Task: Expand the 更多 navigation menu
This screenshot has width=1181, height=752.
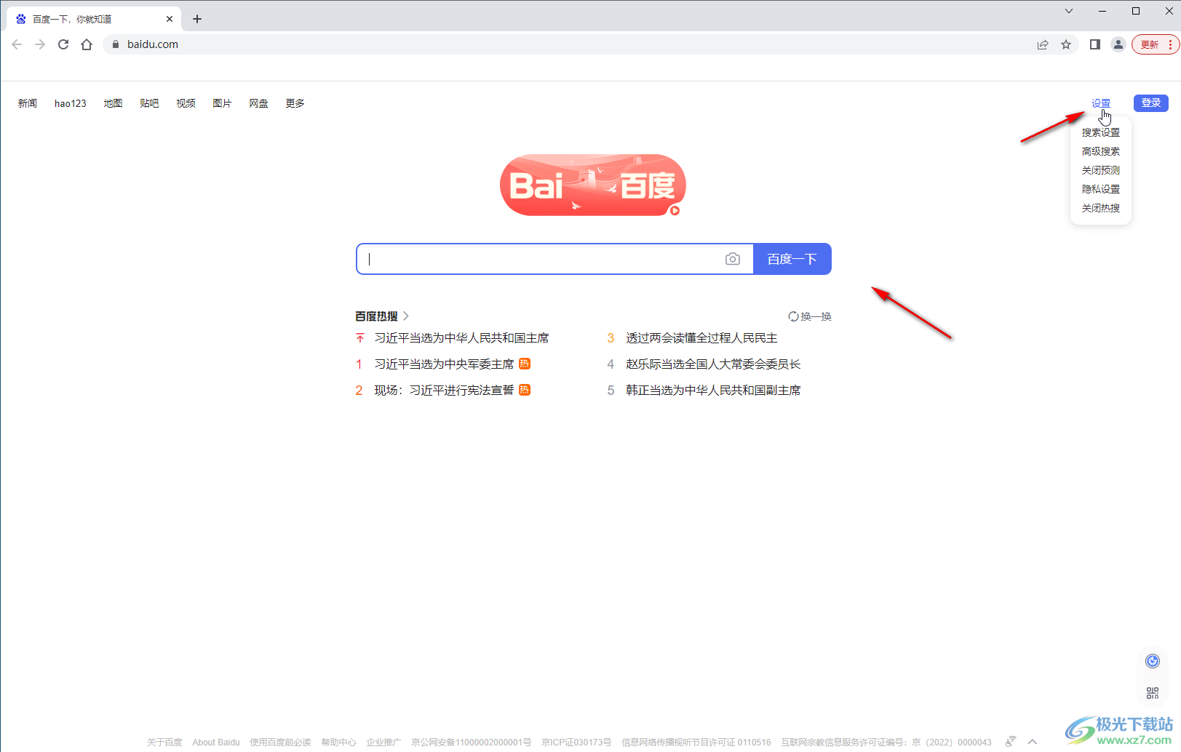Action: tap(295, 103)
